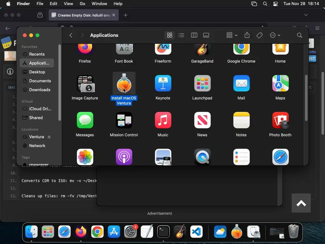The image size is (325, 244).
Task: Select the Font Book application icon
Action: (124, 49)
